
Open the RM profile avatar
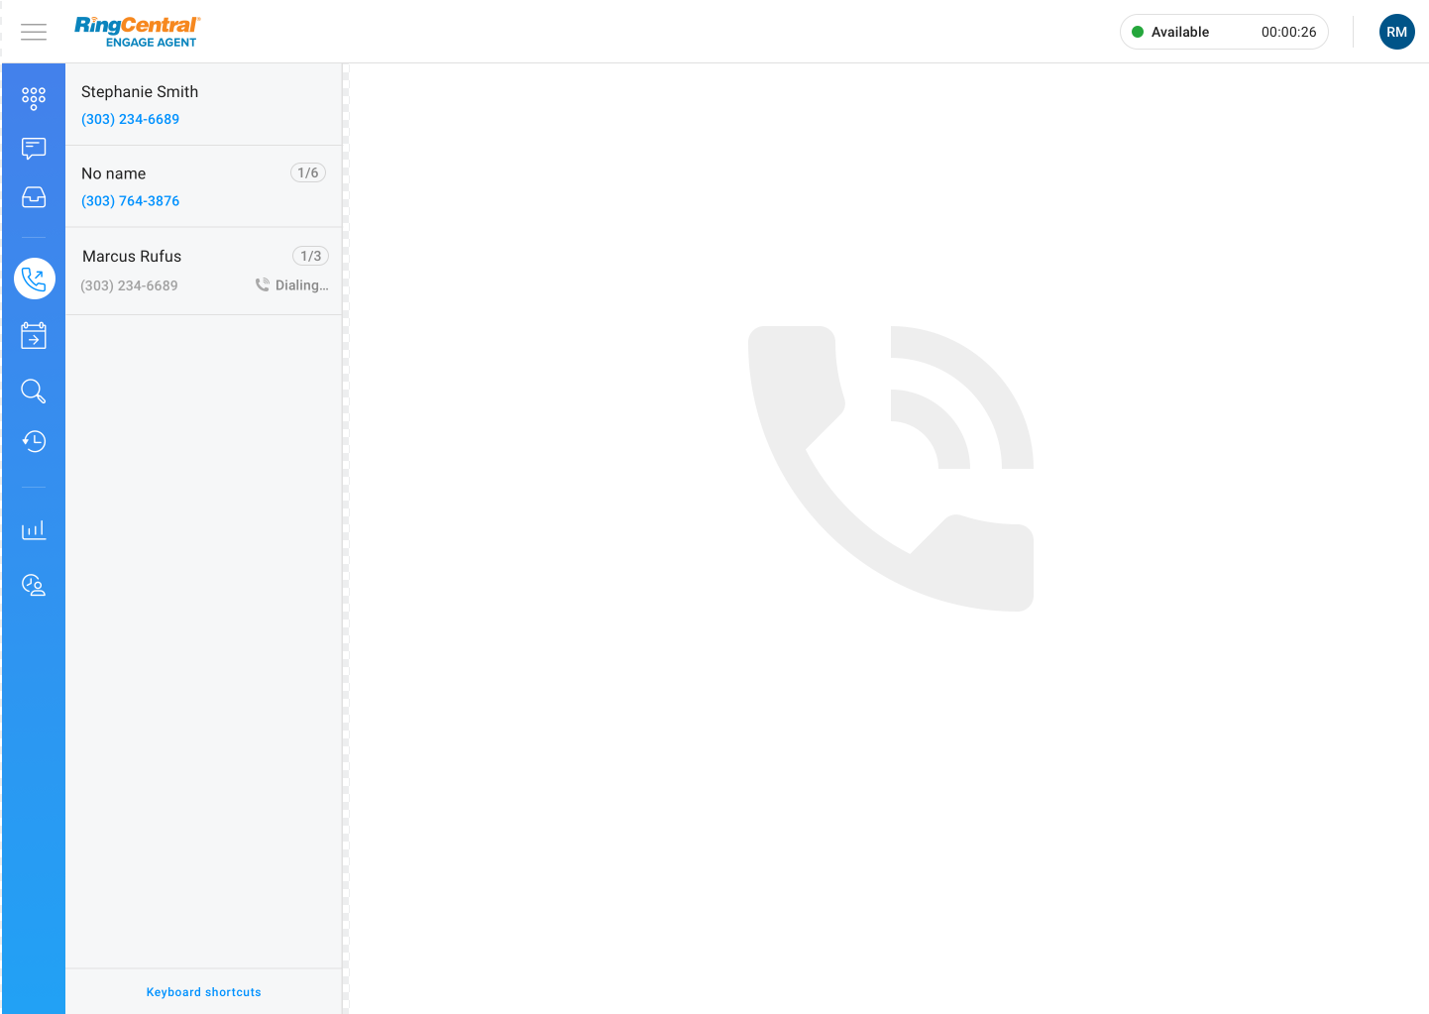tap(1396, 31)
